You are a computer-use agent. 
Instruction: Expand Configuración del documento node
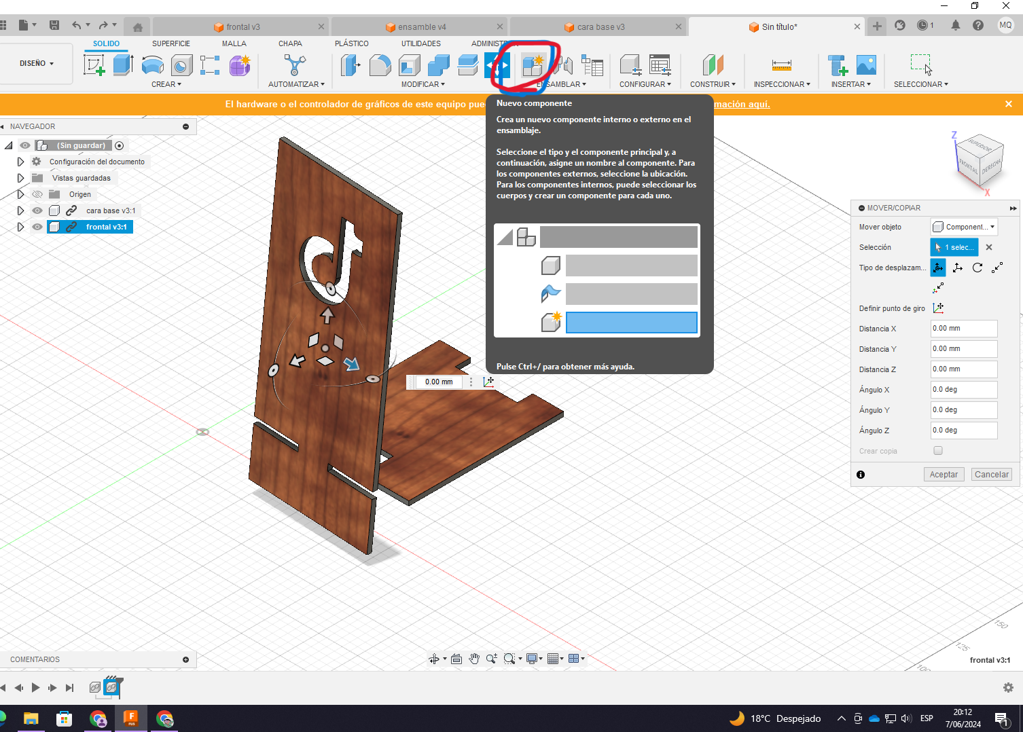click(x=20, y=162)
